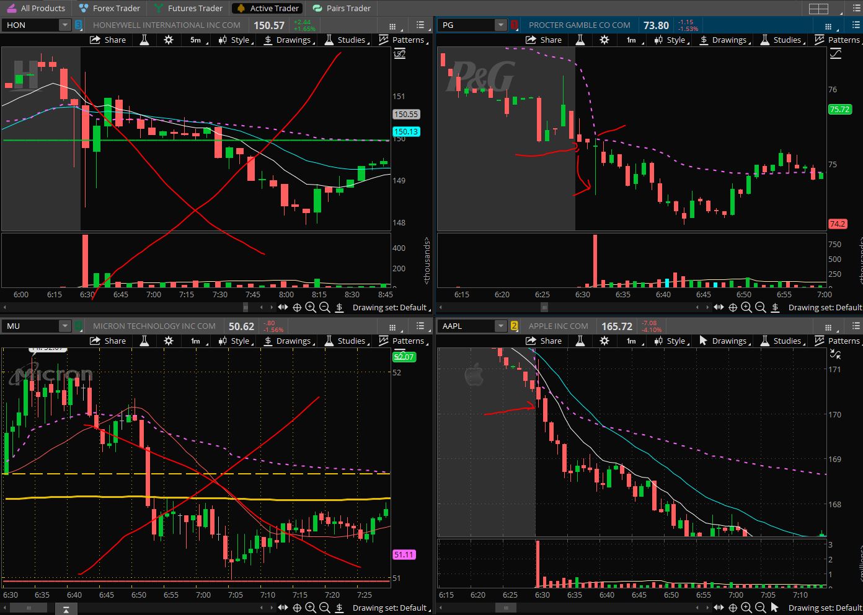Screen dimensions: 863x615
Task: Open chart settings gear in the PG panel
Action: [604, 40]
